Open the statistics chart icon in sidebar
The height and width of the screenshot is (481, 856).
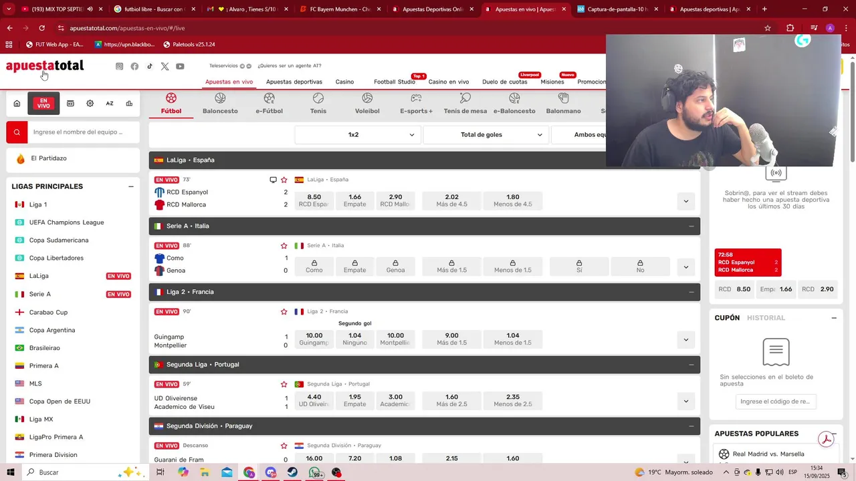point(129,104)
